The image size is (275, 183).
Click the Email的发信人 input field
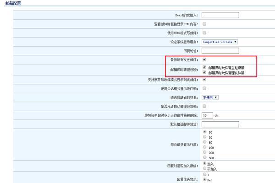(220, 15)
